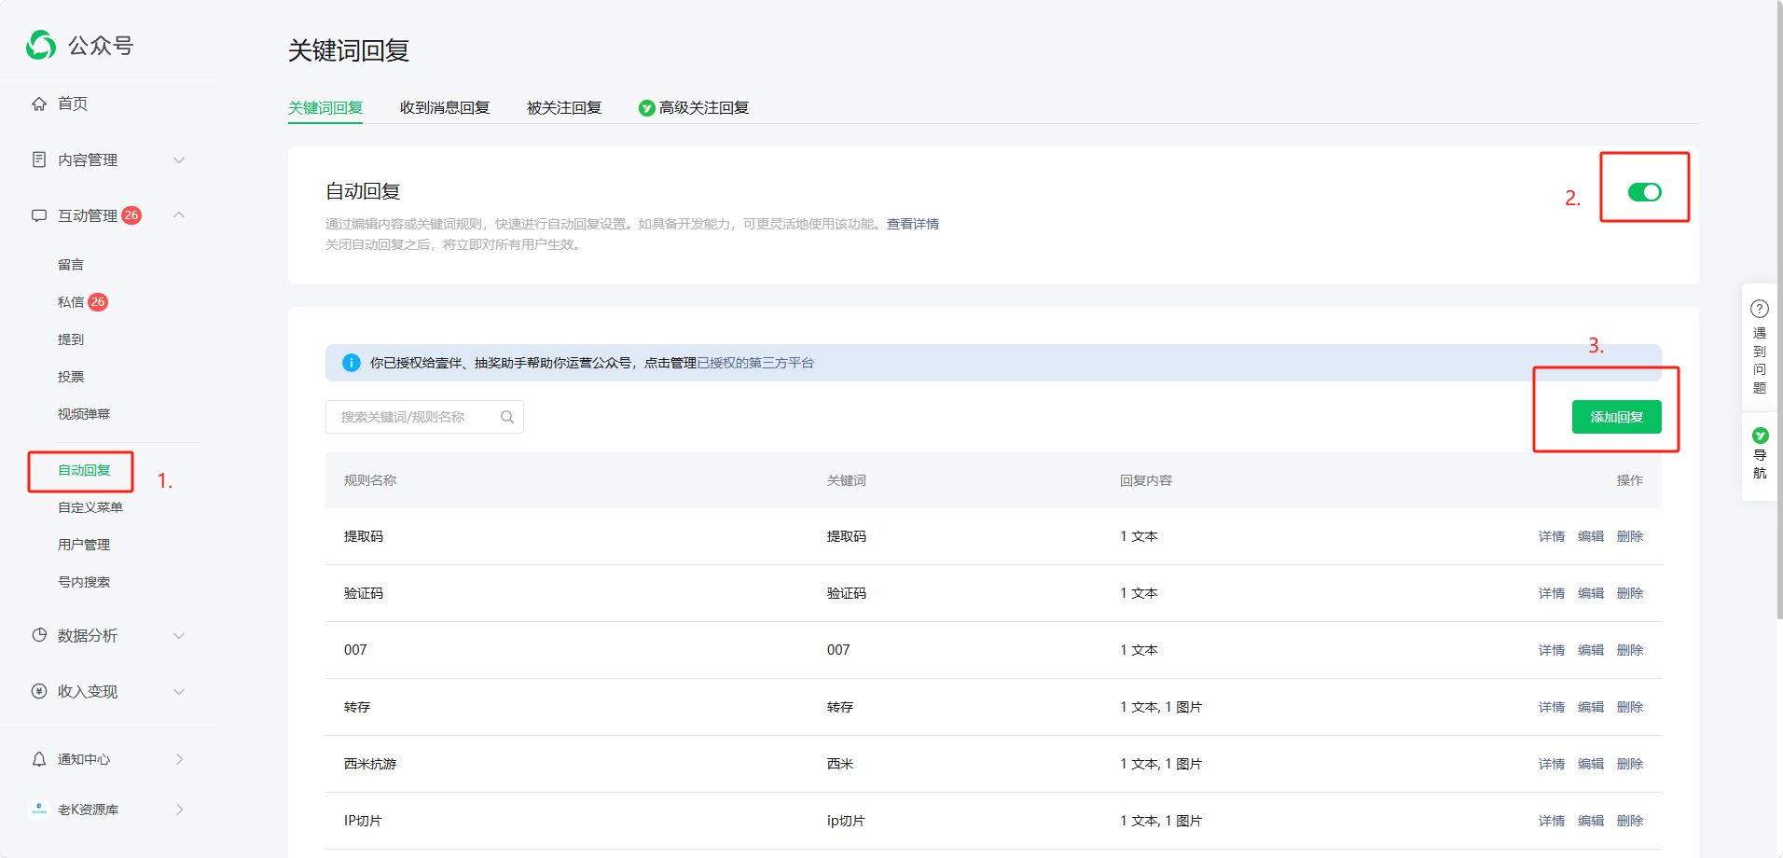This screenshot has width=1783, height=858.
Task: Click the bell icon beside 通知中心
Action: coord(39,759)
